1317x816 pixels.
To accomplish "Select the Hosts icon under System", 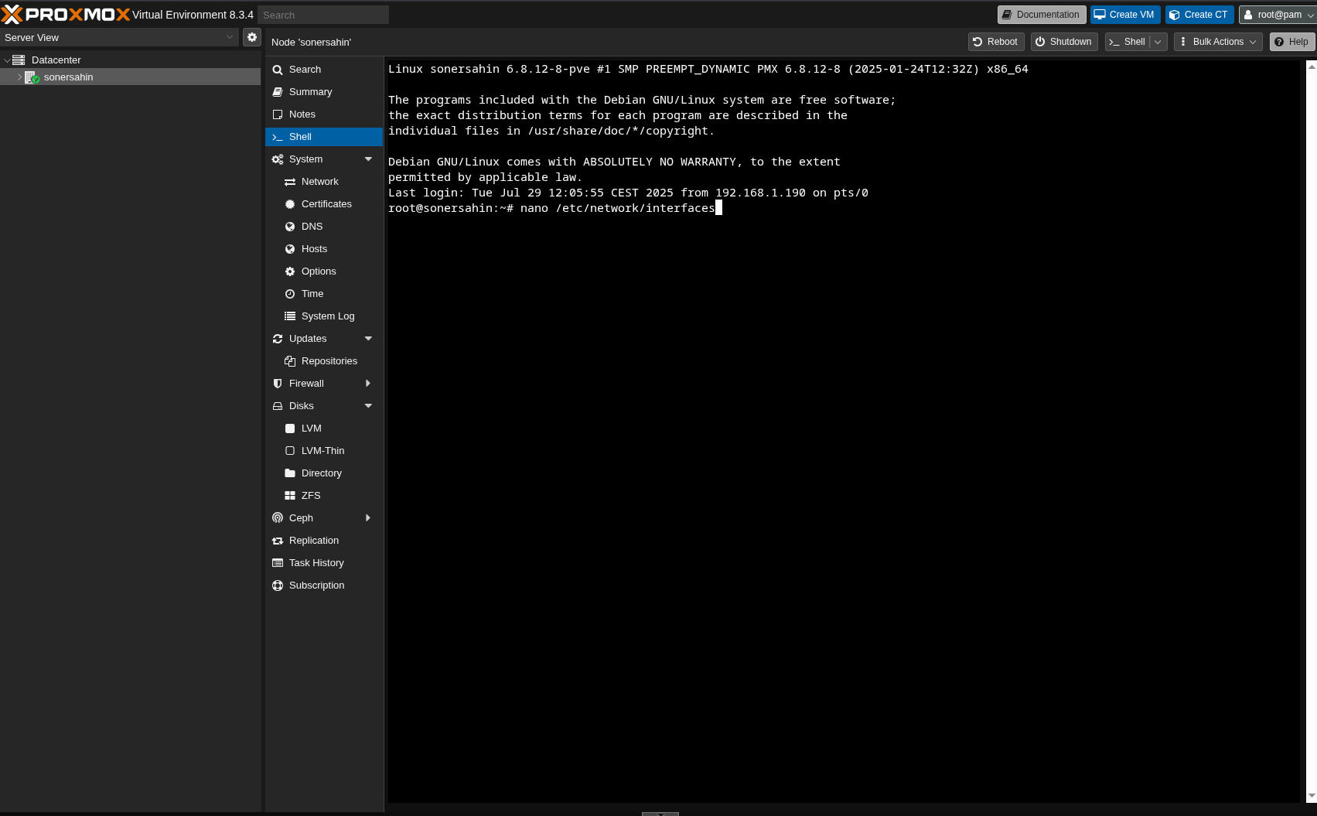I will [x=289, y=248].
